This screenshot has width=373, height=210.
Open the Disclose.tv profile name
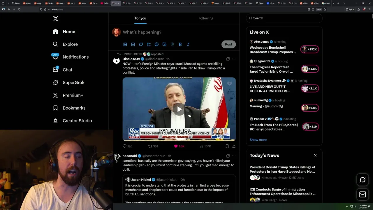pyautogui.click(x=131, y=59)
